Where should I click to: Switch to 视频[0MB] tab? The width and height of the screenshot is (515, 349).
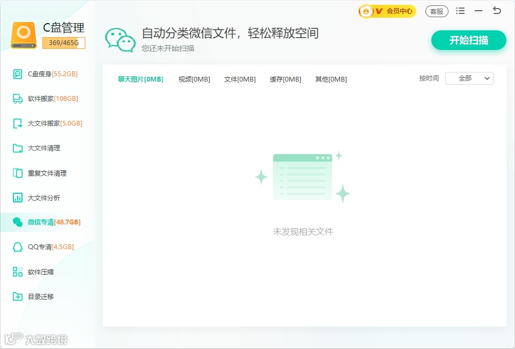194,79
